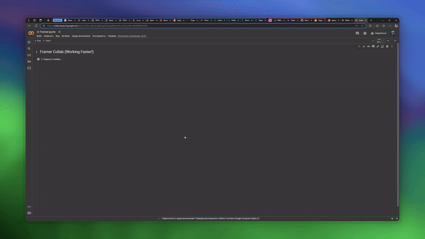Open the user account avatar
Screen dimensions: 425x239
(x=393, y=33)
